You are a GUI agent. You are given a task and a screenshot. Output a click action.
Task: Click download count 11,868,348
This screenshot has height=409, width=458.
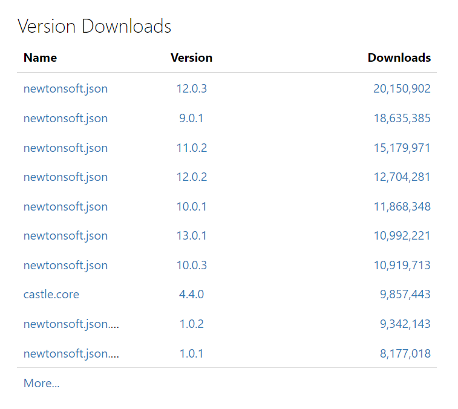coord(402,206)
